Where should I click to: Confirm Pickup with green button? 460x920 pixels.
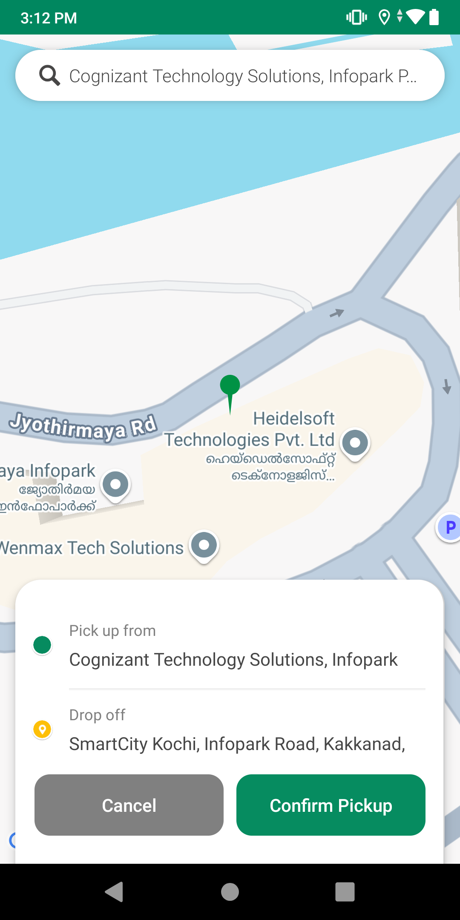[331, 805]
